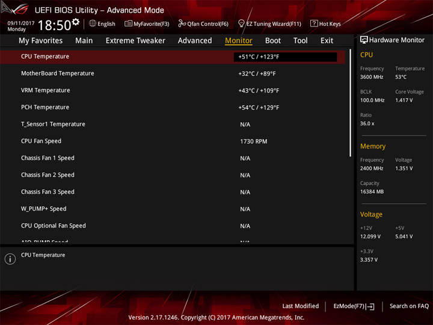Click the 09/11/2017 date
Image resolution: width=433 pixels, height=325 pixels.
[x=21, y=23]
